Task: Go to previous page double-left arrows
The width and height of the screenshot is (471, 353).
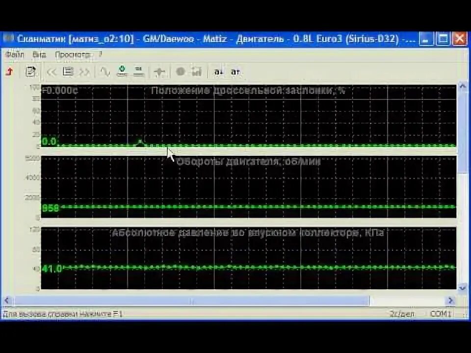Action: click(52, 72)
